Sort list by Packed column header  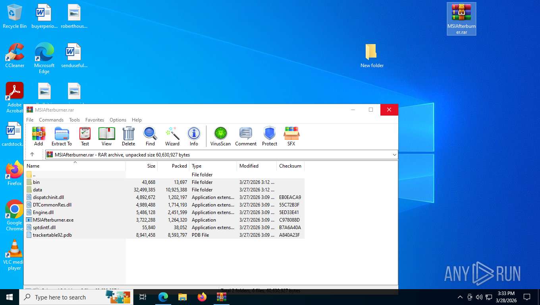click(174, 166)
